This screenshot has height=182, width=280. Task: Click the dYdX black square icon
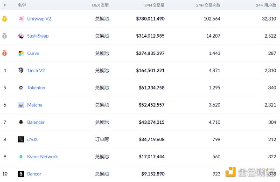tap(21, 139)
